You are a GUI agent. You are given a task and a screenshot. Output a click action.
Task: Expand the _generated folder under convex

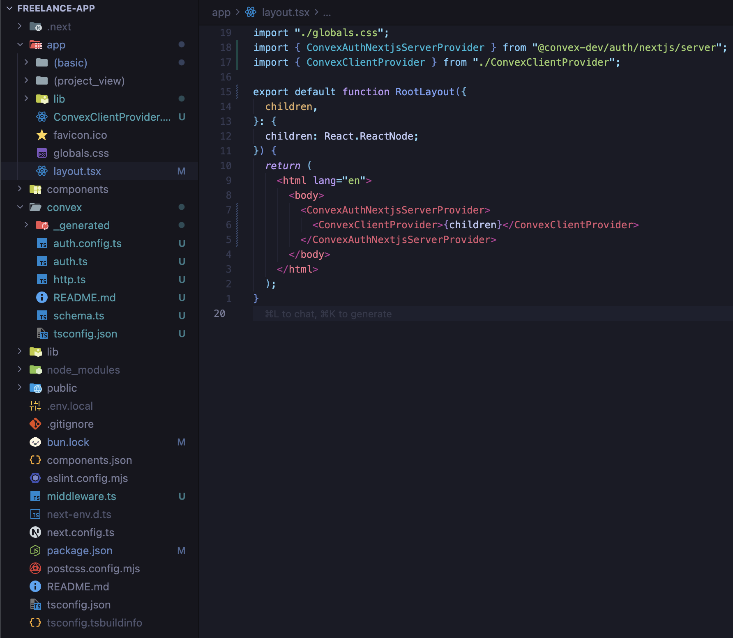pos(26,225)
